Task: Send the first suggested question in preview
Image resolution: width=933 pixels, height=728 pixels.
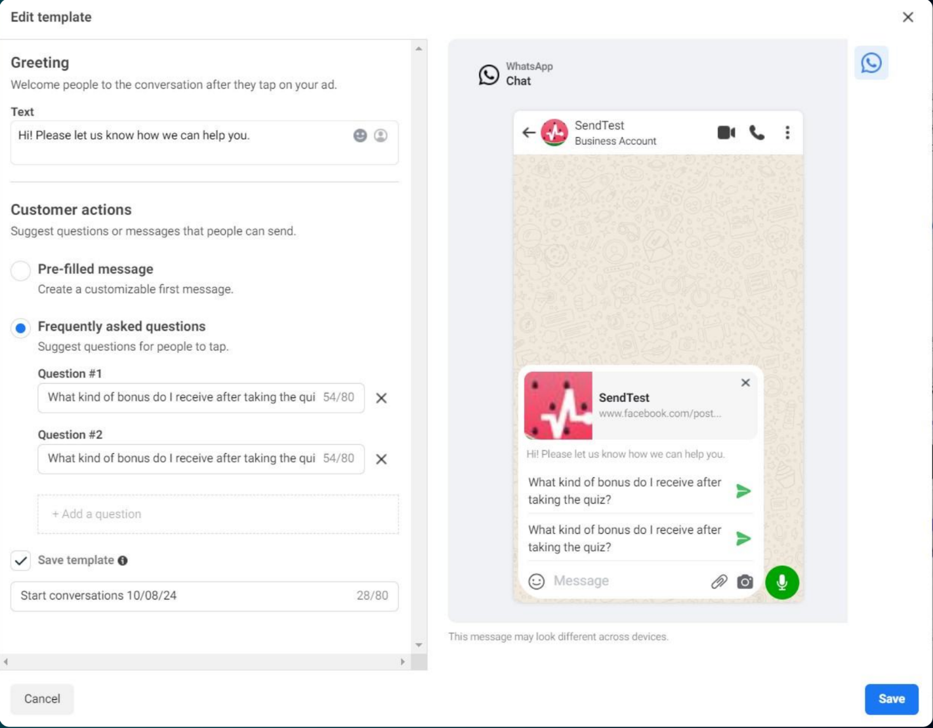Action: pyautogui.click(x=743, y=491)
